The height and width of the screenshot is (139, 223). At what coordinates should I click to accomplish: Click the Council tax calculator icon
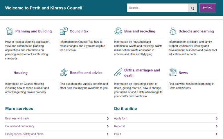(x=64, y=31)
